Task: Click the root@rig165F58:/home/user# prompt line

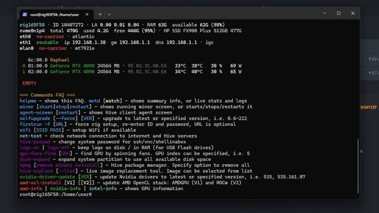Action: [x=56, y=195]
